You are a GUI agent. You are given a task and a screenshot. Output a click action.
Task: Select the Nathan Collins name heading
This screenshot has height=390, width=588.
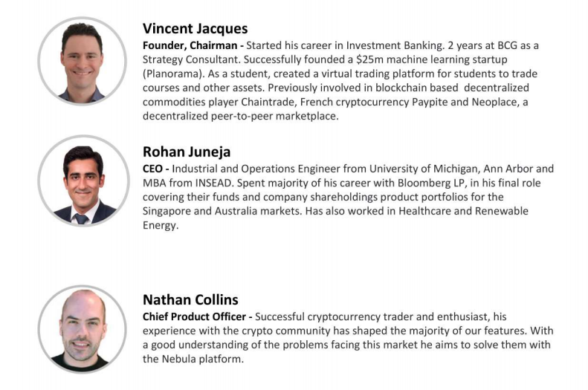coord(190,299)
